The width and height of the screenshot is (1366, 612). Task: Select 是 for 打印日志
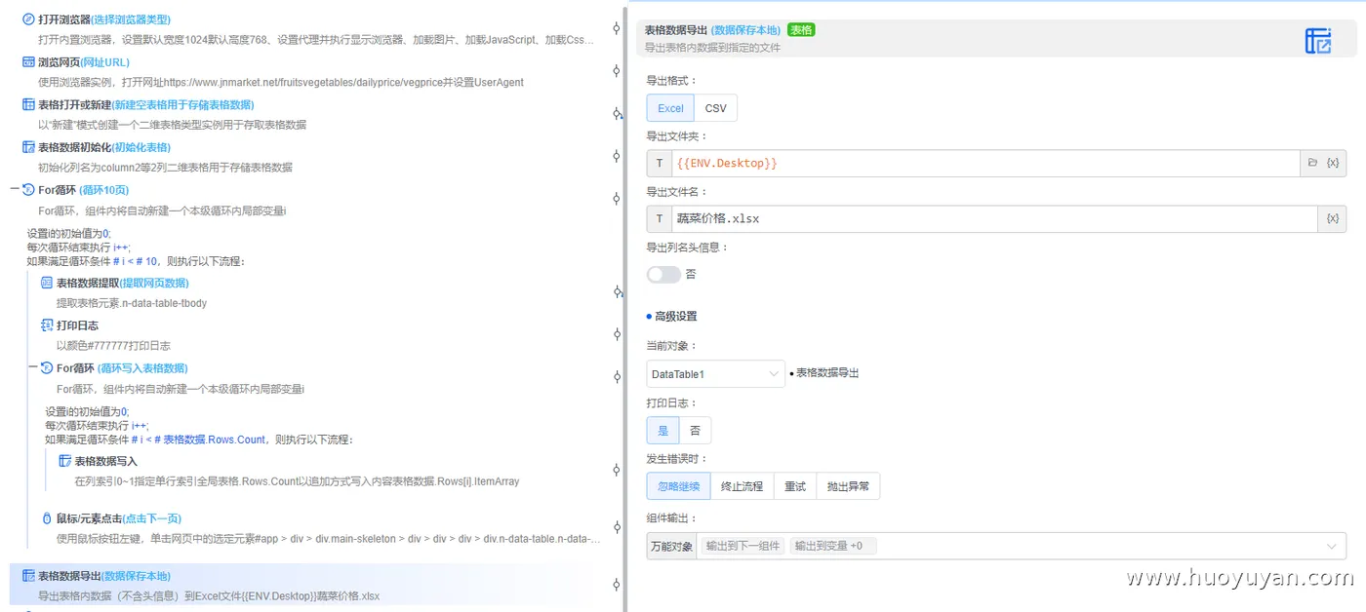(663, 431)
